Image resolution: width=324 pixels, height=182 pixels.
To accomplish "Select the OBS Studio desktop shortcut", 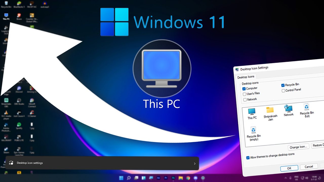I will point(19,102).
